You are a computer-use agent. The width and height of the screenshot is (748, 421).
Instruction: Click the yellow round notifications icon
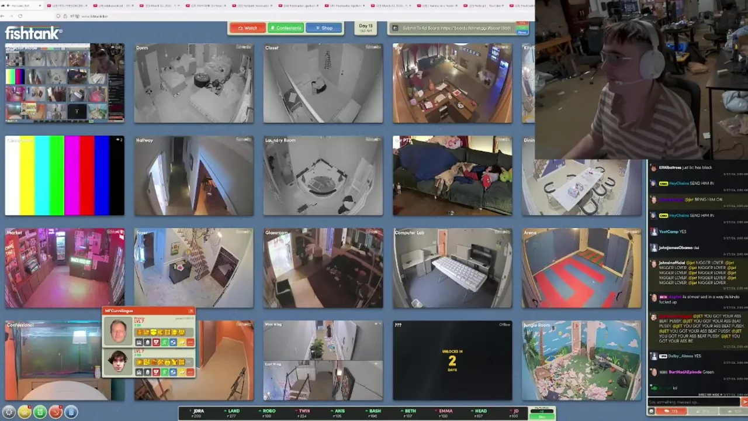point(25,412)
